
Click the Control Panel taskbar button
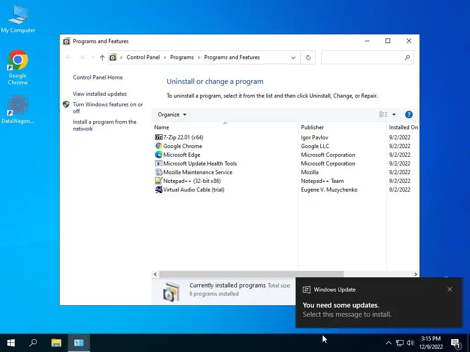(79, 343)
